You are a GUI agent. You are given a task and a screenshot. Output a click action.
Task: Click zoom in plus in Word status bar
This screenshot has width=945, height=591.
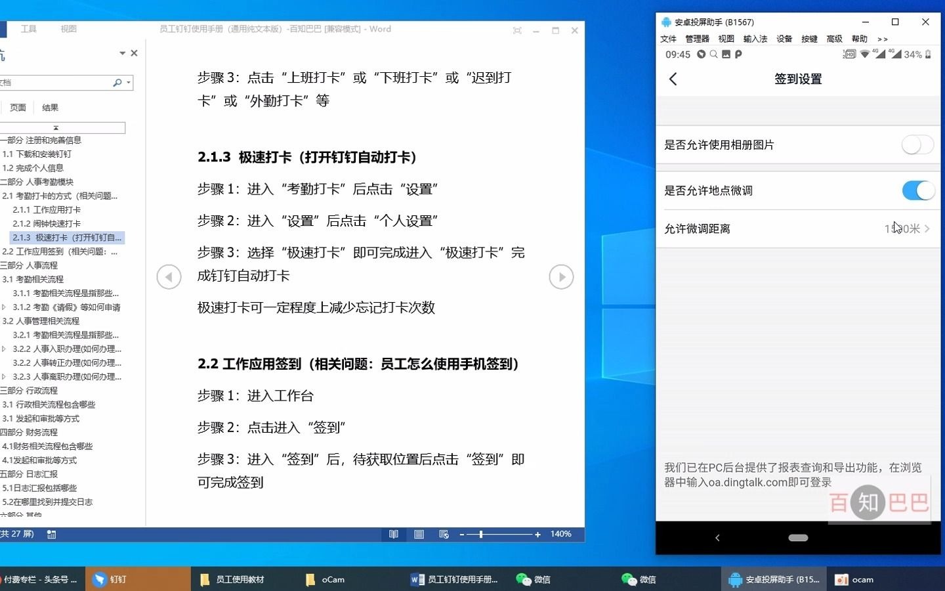[x=537, y=535]
